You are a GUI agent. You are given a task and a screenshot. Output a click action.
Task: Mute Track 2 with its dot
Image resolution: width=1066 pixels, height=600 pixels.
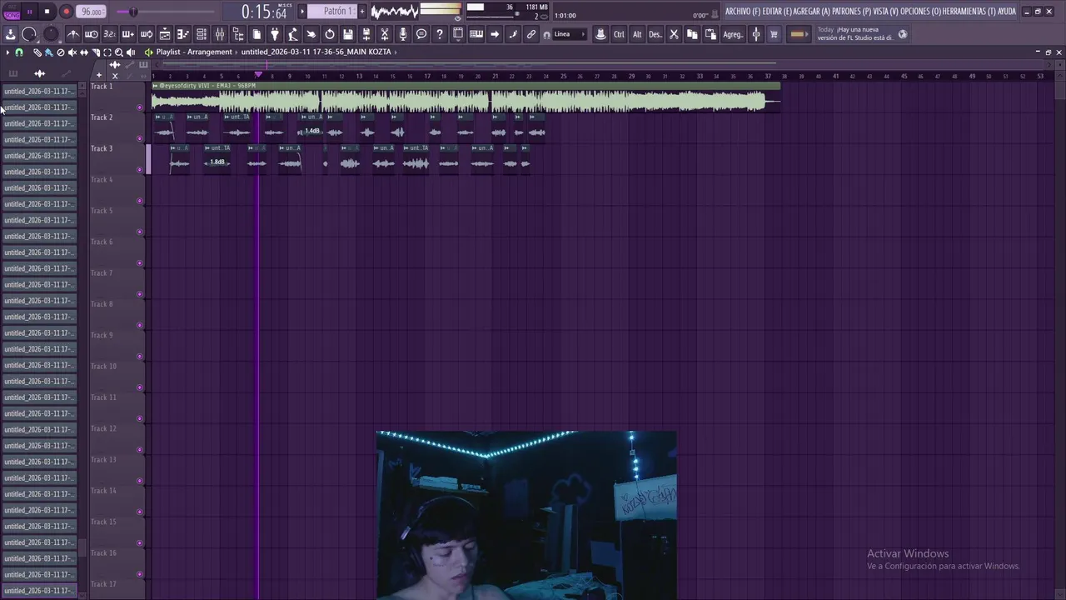click(139, 138)
